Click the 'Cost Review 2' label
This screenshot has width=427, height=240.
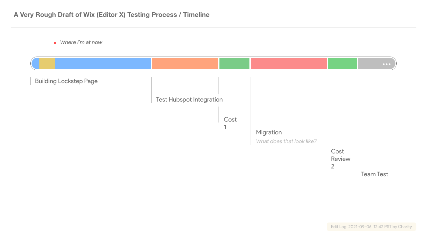(x=340, y=159)
